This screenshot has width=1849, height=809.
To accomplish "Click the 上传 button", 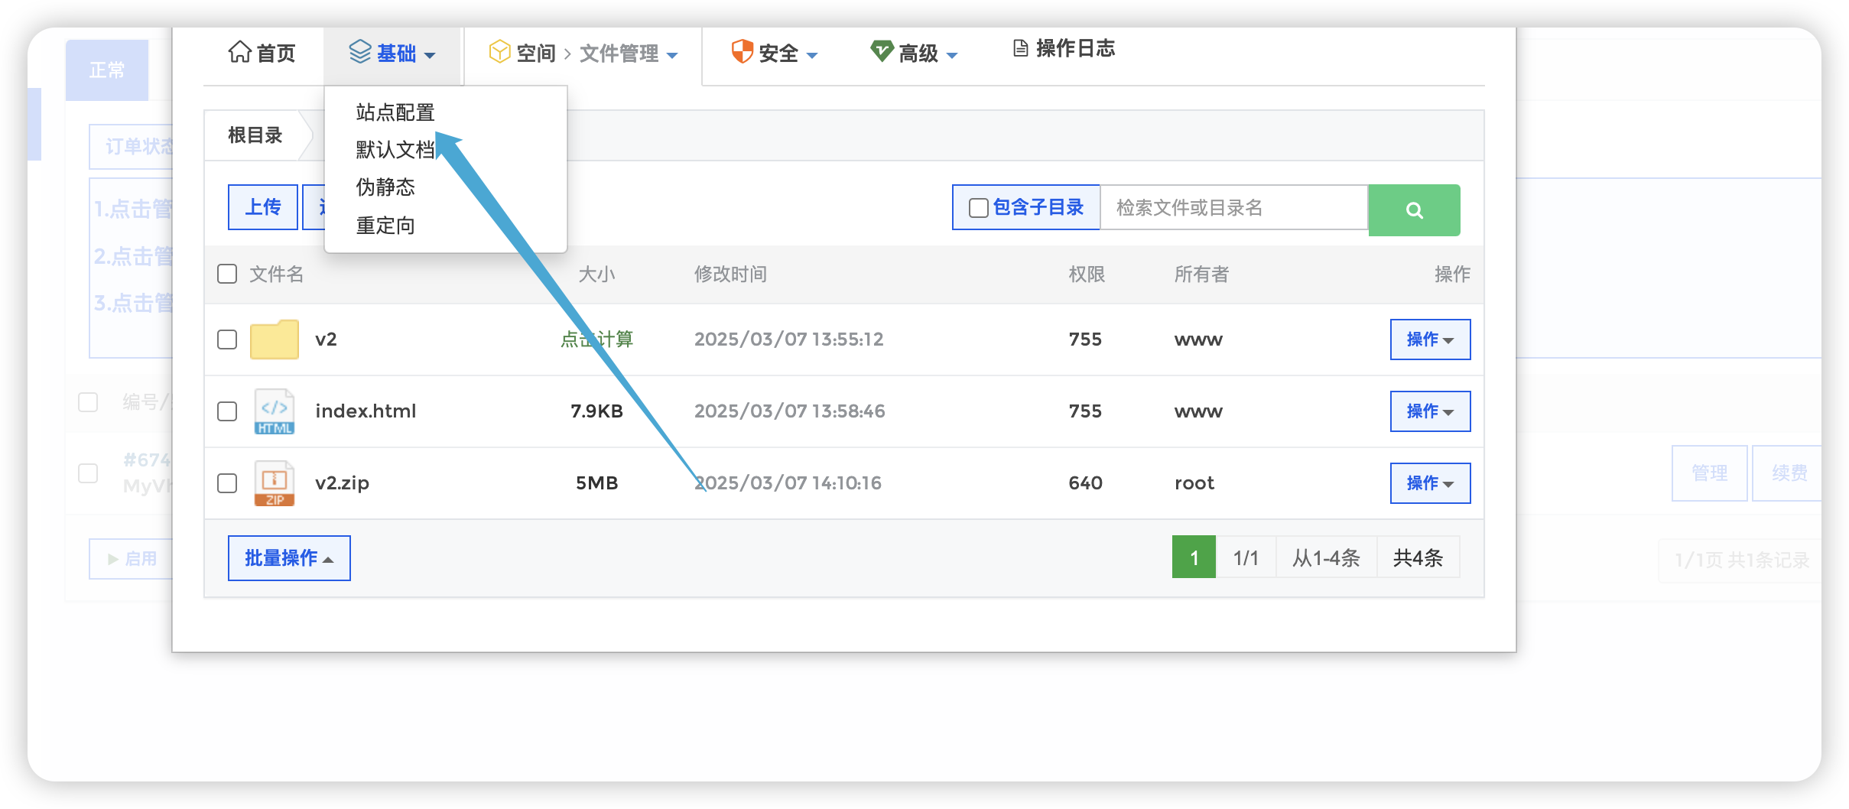I will point(263,207).
